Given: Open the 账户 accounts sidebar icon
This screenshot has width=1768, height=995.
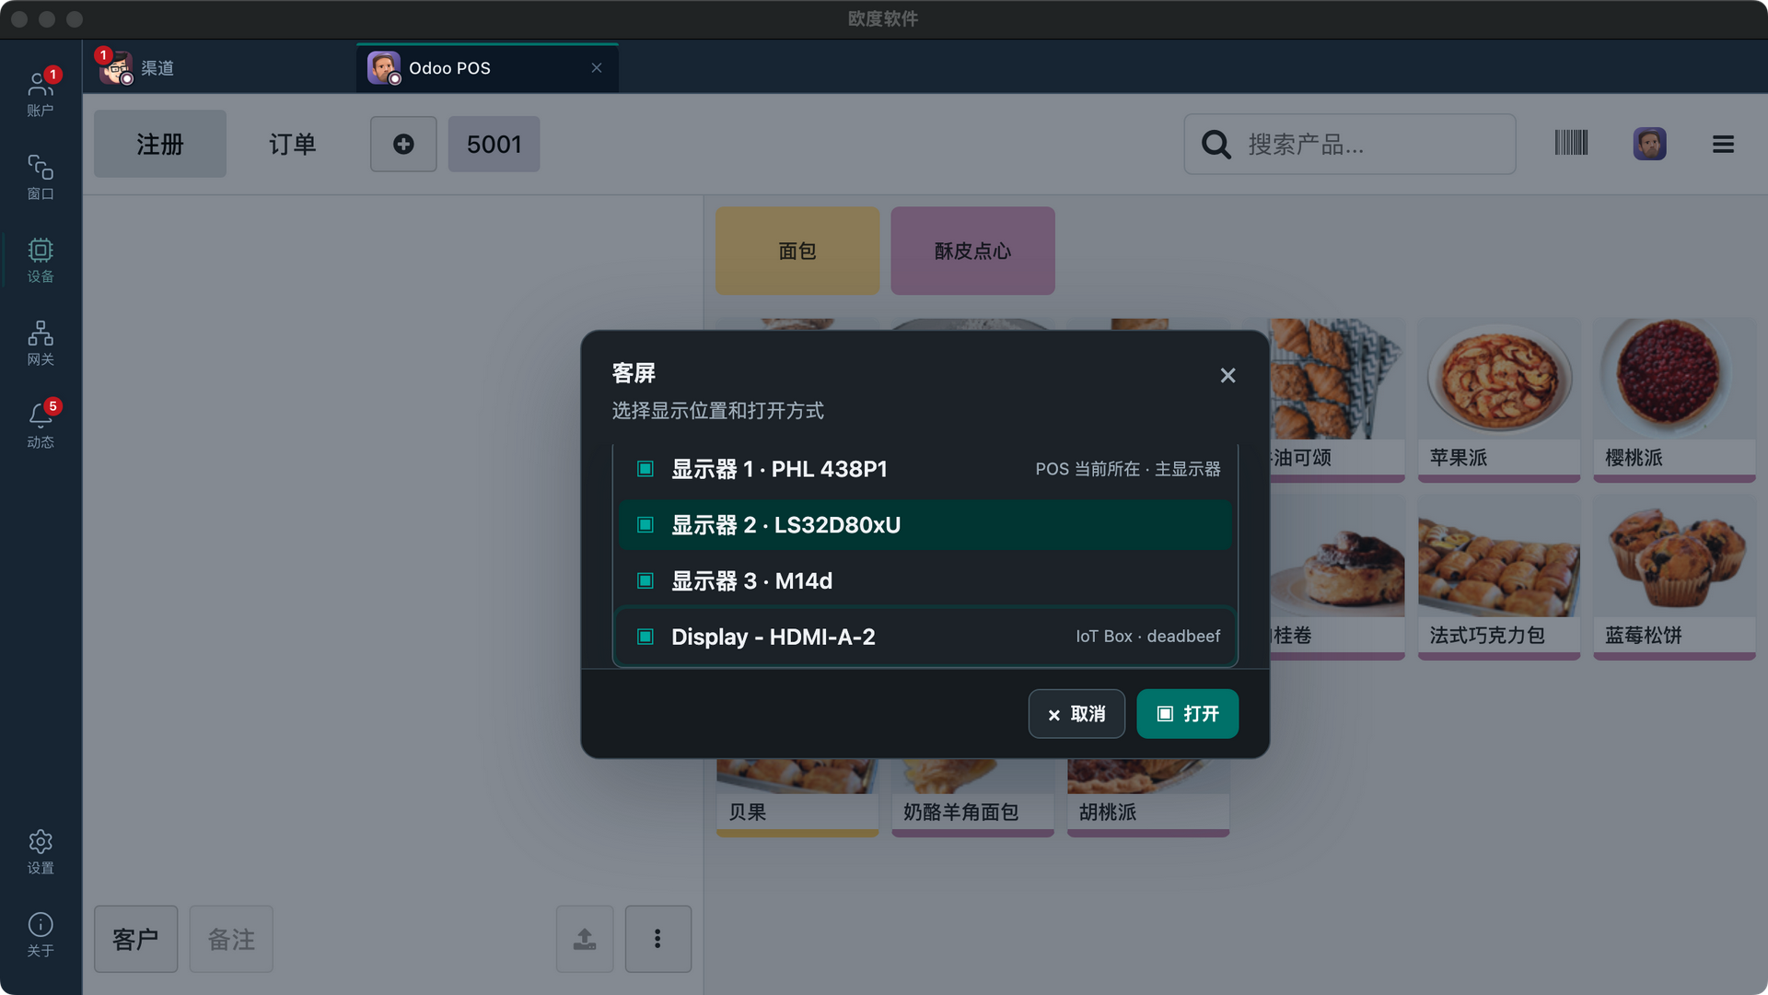Looking at the screenshot, I should 41,94.
